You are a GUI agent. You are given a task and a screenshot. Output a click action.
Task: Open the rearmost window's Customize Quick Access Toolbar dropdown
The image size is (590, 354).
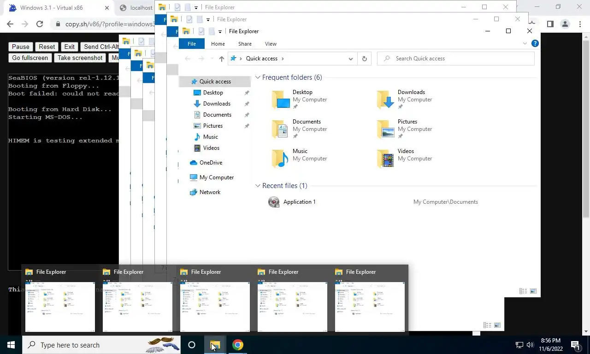[196, 7]
